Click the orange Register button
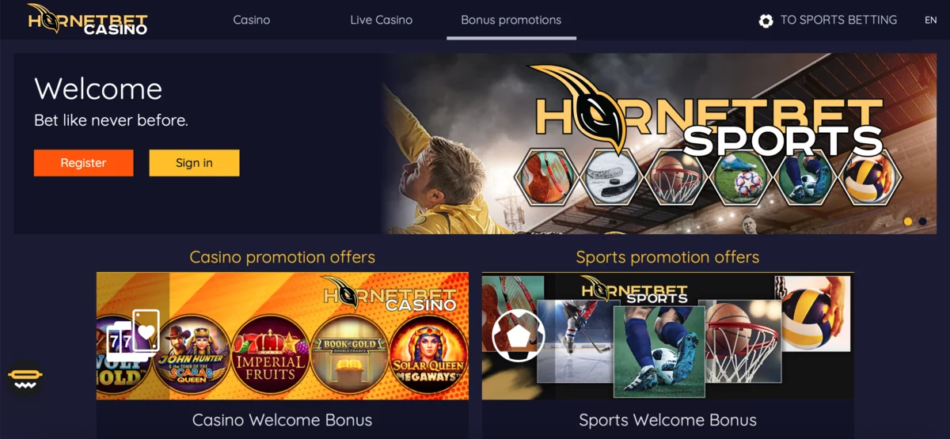The height and width of the screenshot is (439, 950). click(83, 163)
